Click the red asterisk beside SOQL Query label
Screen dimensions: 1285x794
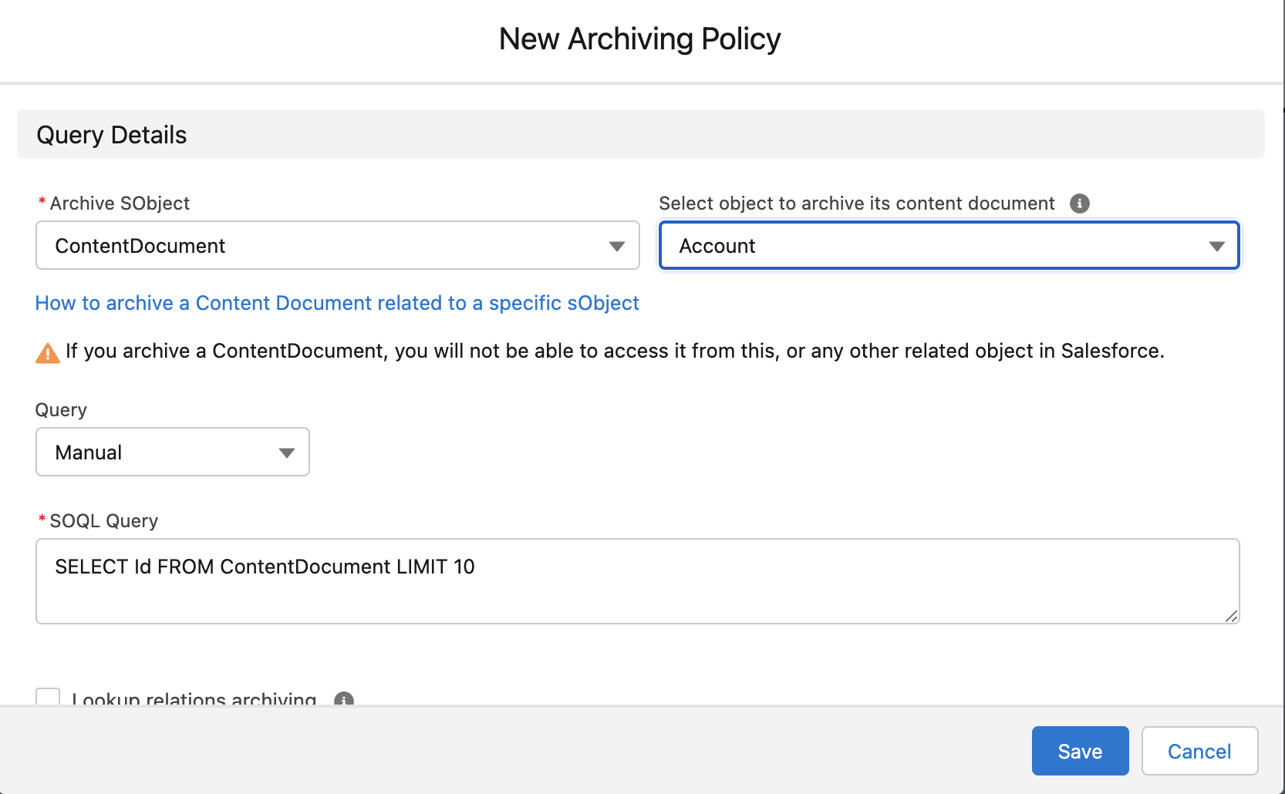pyautogui.click(x=41, y=520)
